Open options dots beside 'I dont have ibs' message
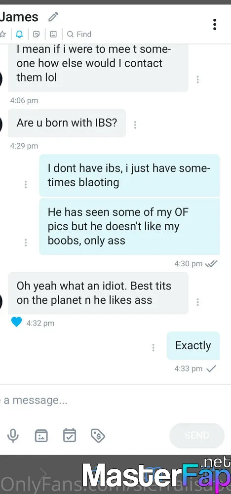The image size is (231, 494). [26, 184]
